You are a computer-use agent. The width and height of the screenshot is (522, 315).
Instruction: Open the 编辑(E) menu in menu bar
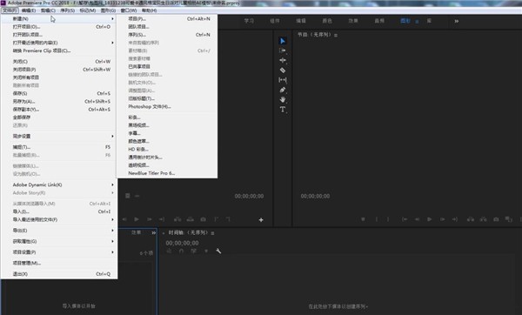point(29,10)
